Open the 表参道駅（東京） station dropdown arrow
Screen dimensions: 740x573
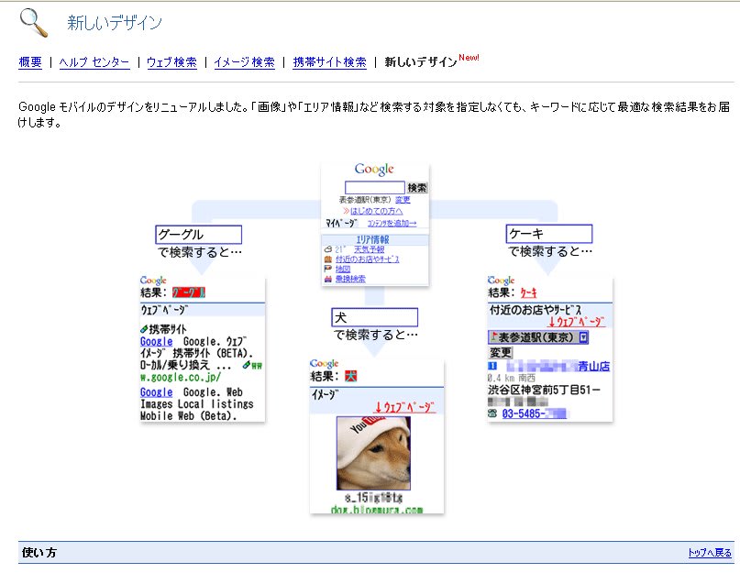pos(583,336)
